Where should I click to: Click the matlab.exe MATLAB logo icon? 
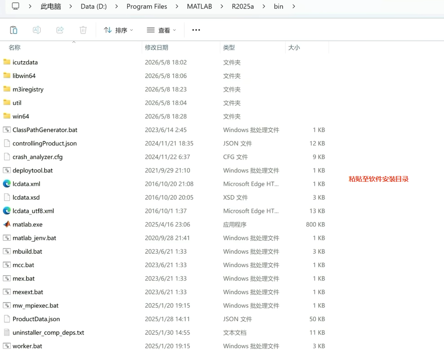[x=7, y=224]
